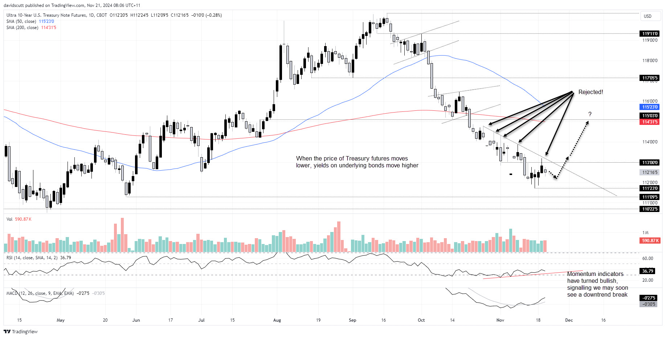The width and height of the screenshot is (666, 338).
Task: Click the 117'05'5 price label
Action: click(x=649, y=78)
